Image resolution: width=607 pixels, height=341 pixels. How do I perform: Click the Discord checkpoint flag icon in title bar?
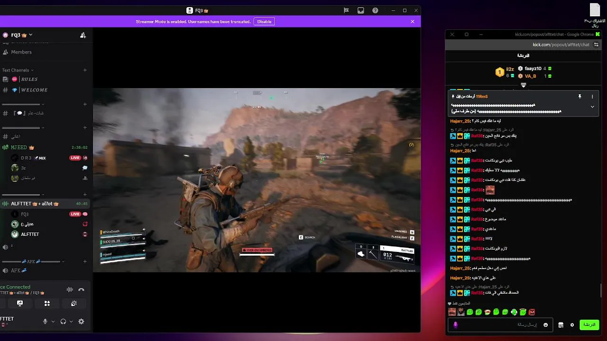pos(346,10)
